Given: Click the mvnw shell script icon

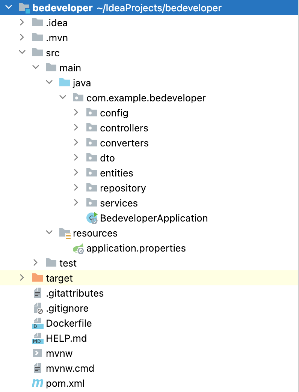Looking at the screenshot, I should (x=38, y=353).
